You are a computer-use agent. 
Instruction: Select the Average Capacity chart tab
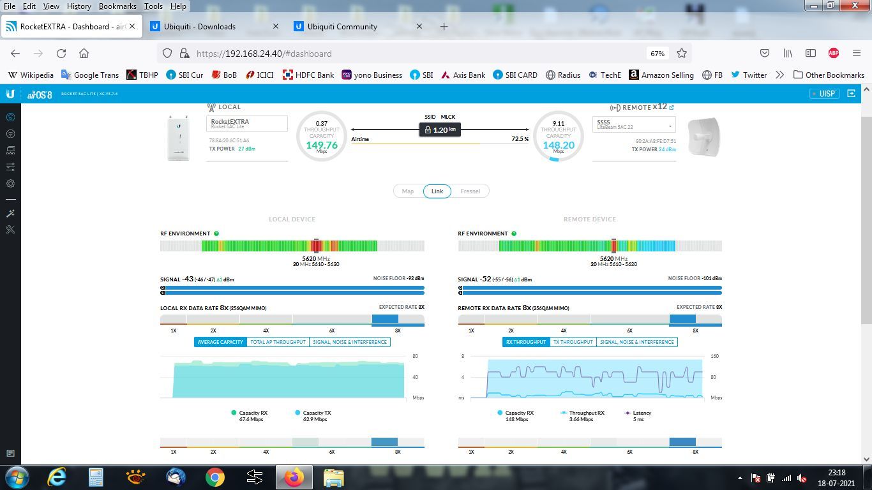coord(220,342)
